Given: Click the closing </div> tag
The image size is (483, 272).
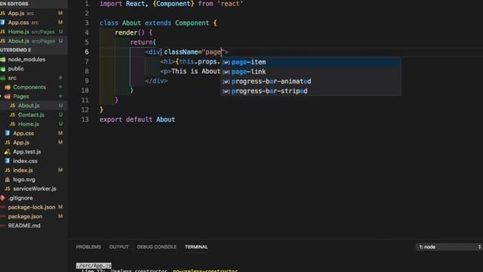Looking at the screenshot, I should point(156,81).
